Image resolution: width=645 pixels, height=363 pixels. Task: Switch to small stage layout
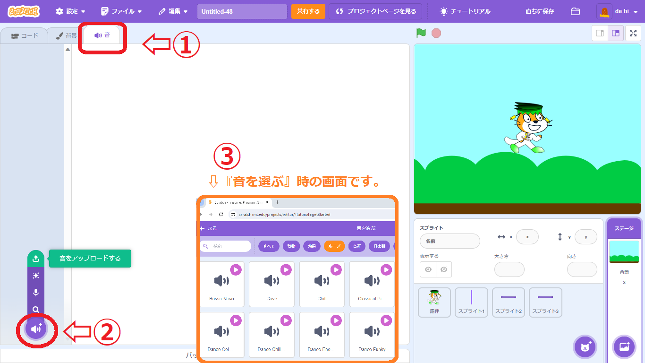[x=600, y=33]
